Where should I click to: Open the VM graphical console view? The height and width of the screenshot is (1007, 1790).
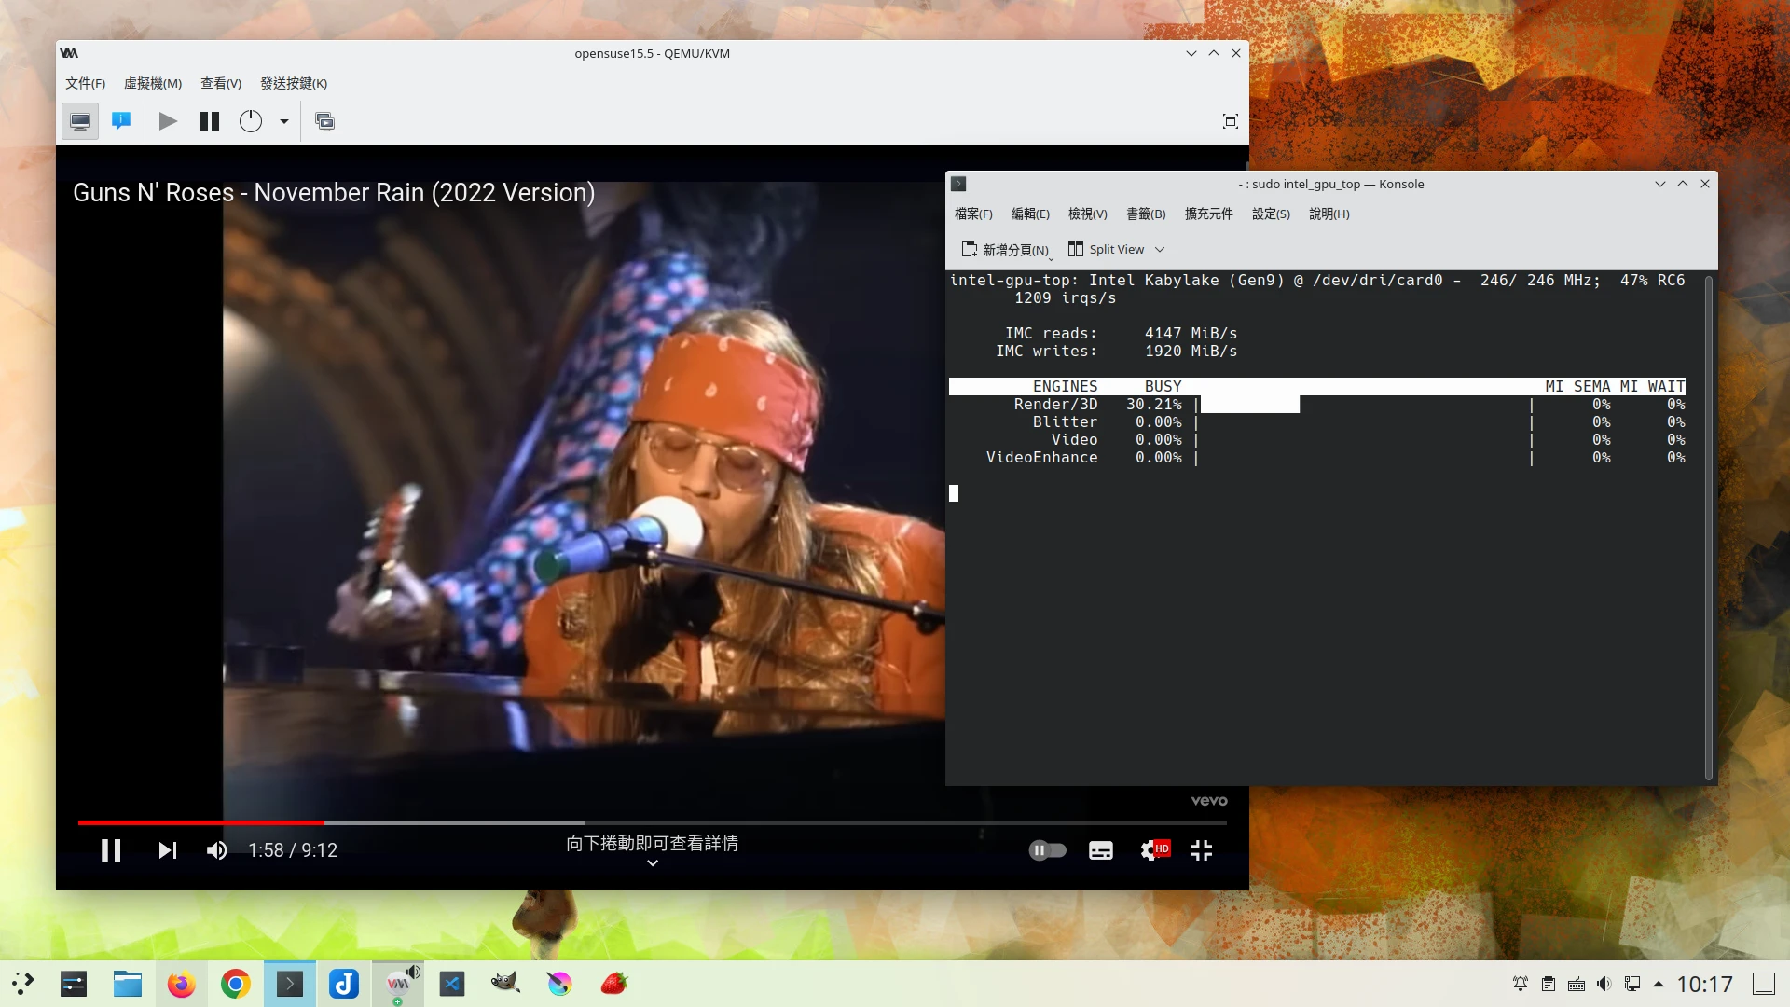[x=80, y=121]
